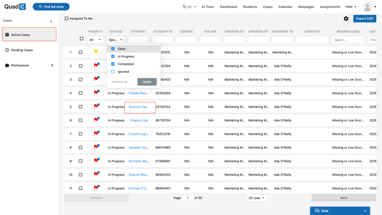Open student Deanna Wei... link

coord(139,175)
